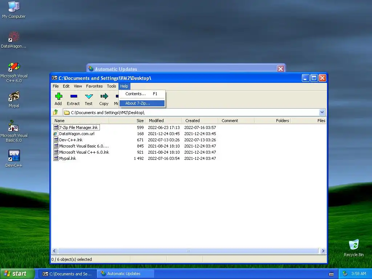Choose Contents... in Help menu
This screenshot has height=279, width=372.
[x=142, y=94]
